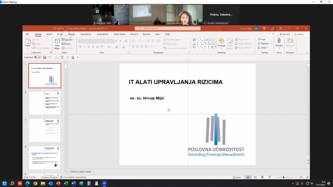Switch to the Slide Show tab
This screenshot has height=187, width=333.
120,34
